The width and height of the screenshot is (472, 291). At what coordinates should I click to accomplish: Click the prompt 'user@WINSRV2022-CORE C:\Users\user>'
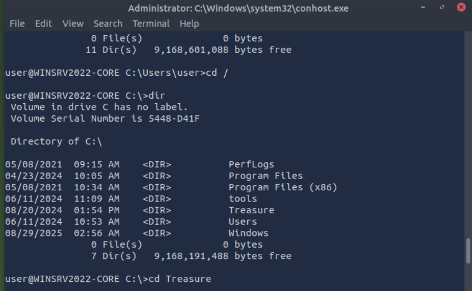click(x=106, y=73)
